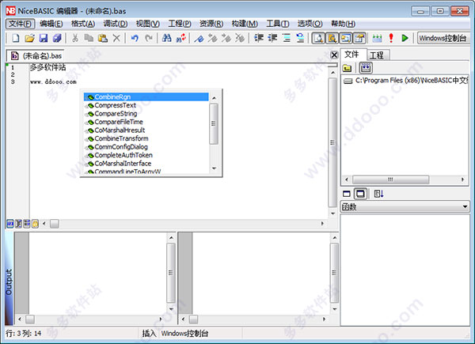Viewport: 475px width, 344px height.
Task: Select the 文件 side panel tab
Action: point(354,55)
